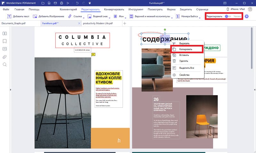Open the comments panel

pyautogui.click(x=4, y=49)
